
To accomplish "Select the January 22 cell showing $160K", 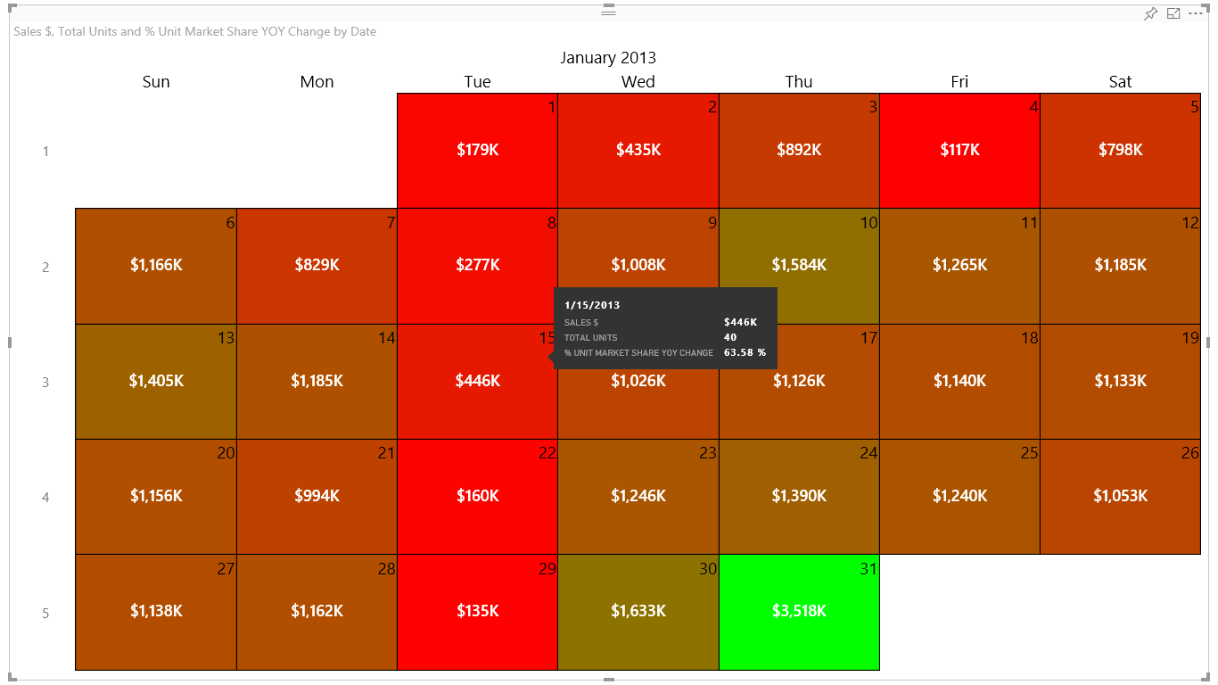I will [x=477, y=497].
